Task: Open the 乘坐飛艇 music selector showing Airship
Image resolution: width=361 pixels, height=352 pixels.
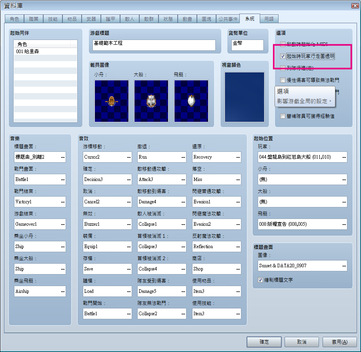Action: [x=40, y=291]
